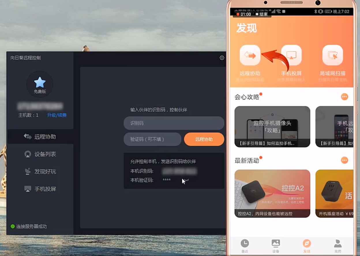Open more options beside 会心攻略
The width and height of the screenshot is (360, 256).
[344, 97]
